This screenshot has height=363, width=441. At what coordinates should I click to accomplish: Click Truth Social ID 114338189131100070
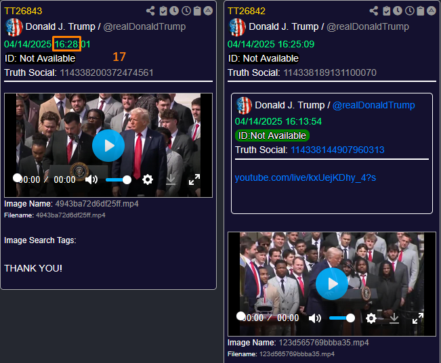(330, 73)
